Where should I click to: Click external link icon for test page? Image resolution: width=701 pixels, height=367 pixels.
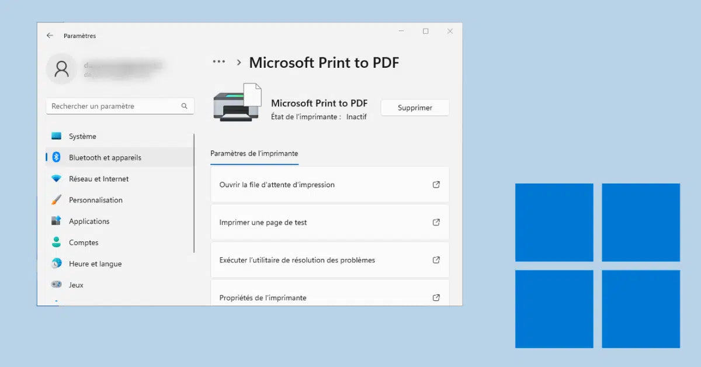(436, 222)
